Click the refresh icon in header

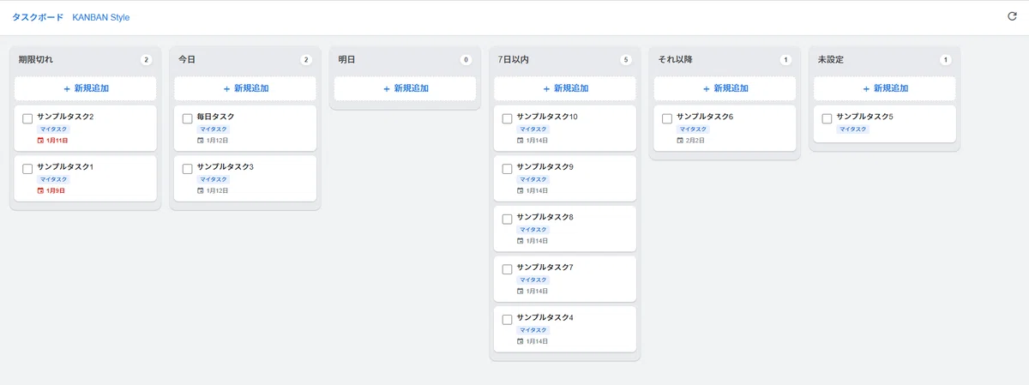(1012, 16)
